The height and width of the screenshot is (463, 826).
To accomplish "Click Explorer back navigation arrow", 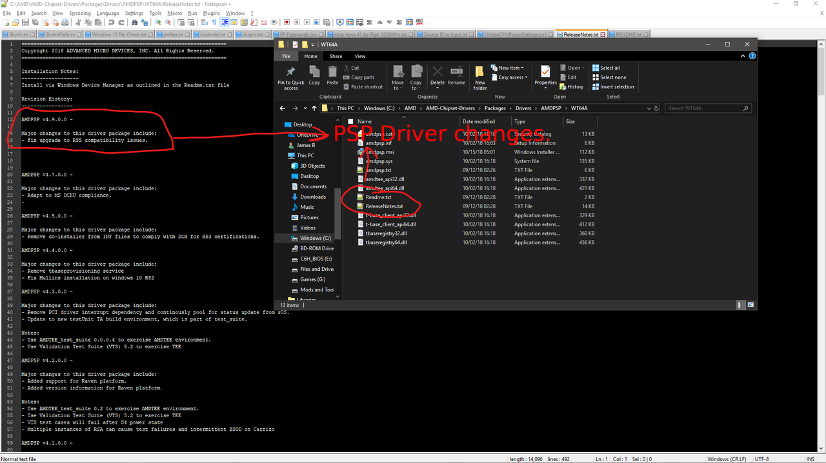I will click(282, 108).
